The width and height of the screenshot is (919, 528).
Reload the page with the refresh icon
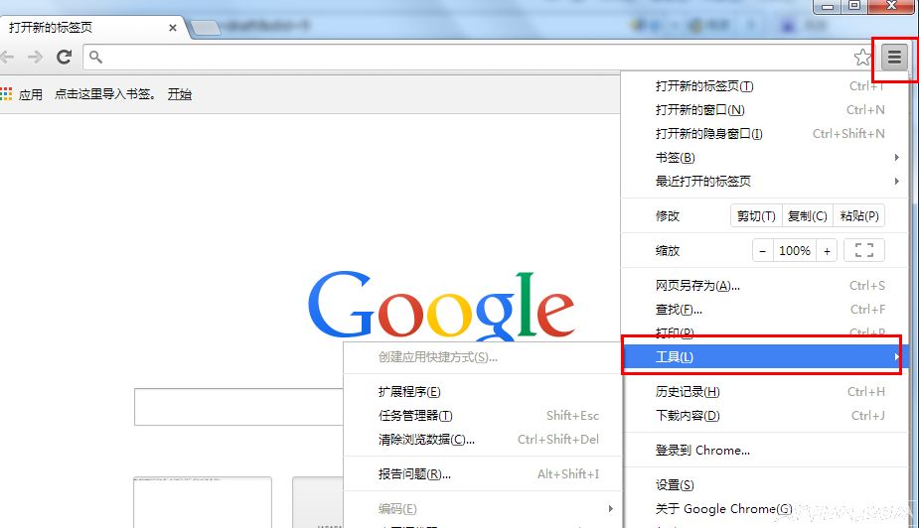tap(64, 57)
